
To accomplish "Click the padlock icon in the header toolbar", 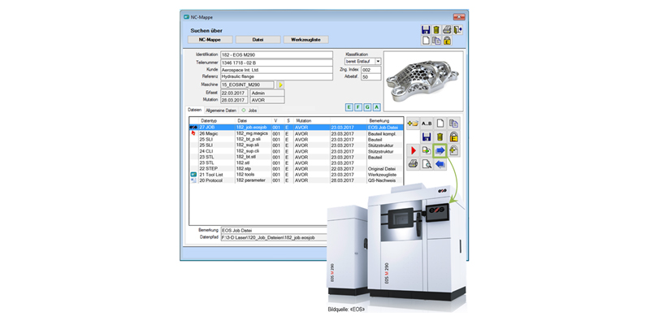I will [447, 41].
